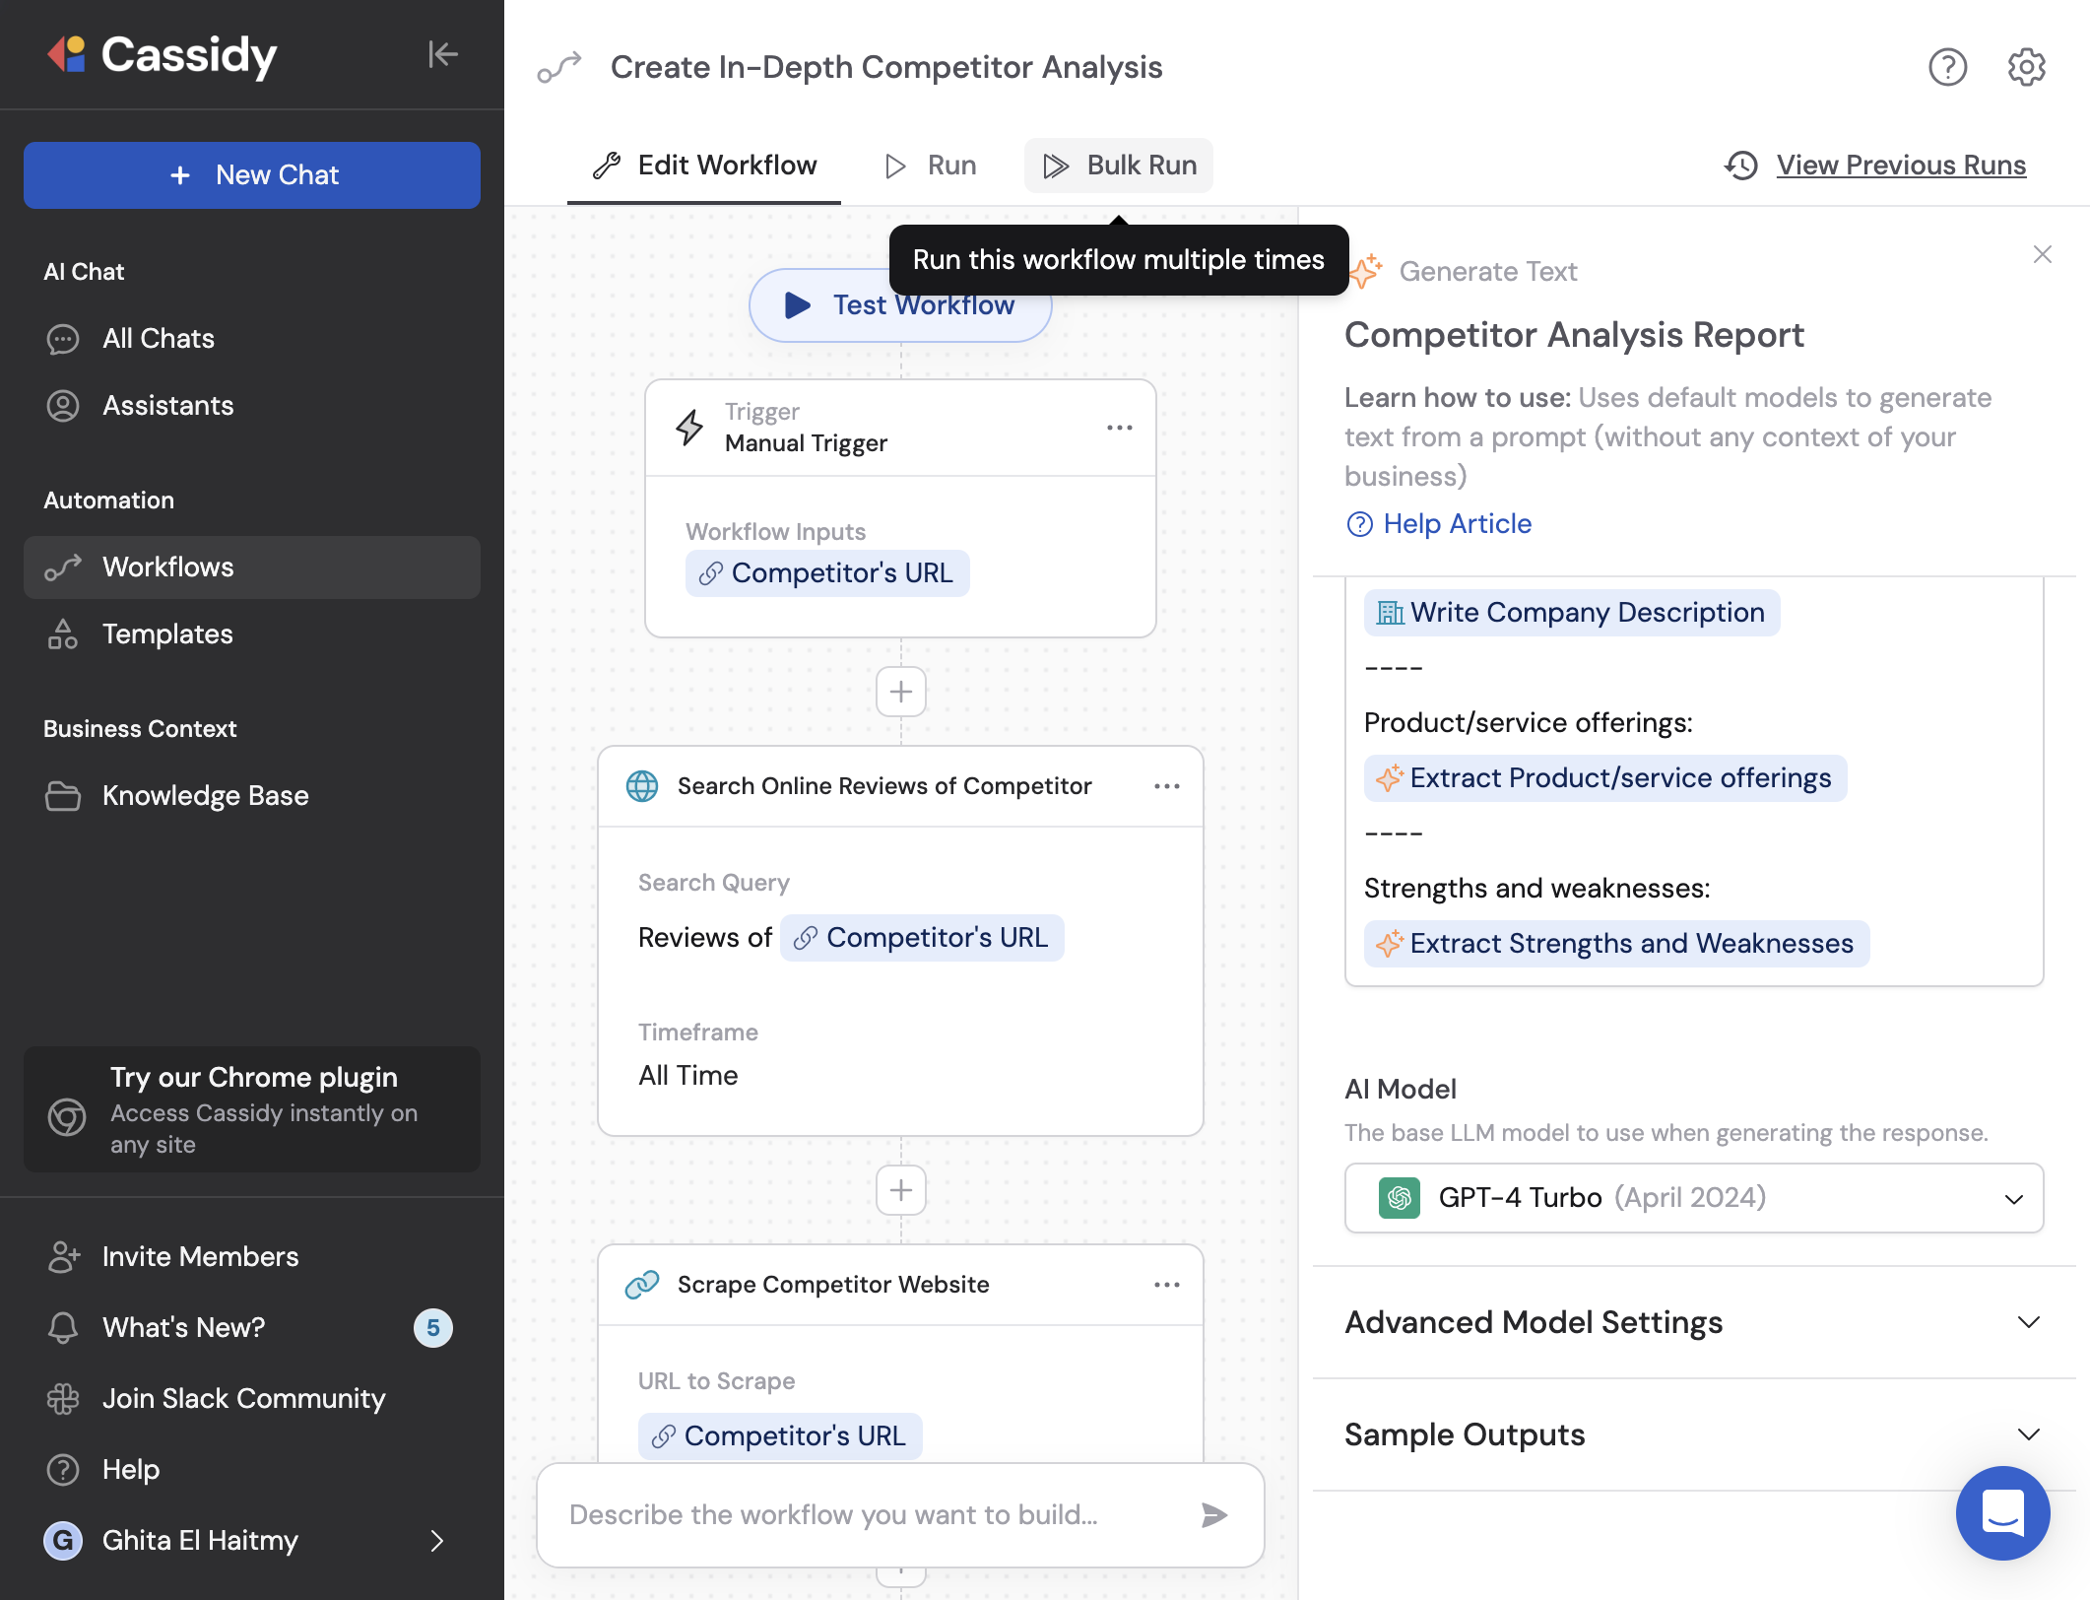Expand Advanced Model Settings section
The height and width of the screenshot is (1600, 2090).
pyautogui.click(x=1694, y=1322)
